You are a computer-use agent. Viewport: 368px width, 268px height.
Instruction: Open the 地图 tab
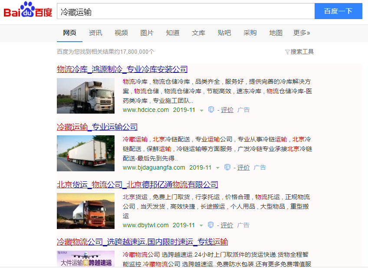pyautogui.click(x=276, y=33)
